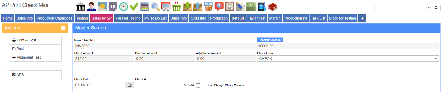Open the Check Form dropdown
This screenshot has width=442, height=94.
[348, 59]
